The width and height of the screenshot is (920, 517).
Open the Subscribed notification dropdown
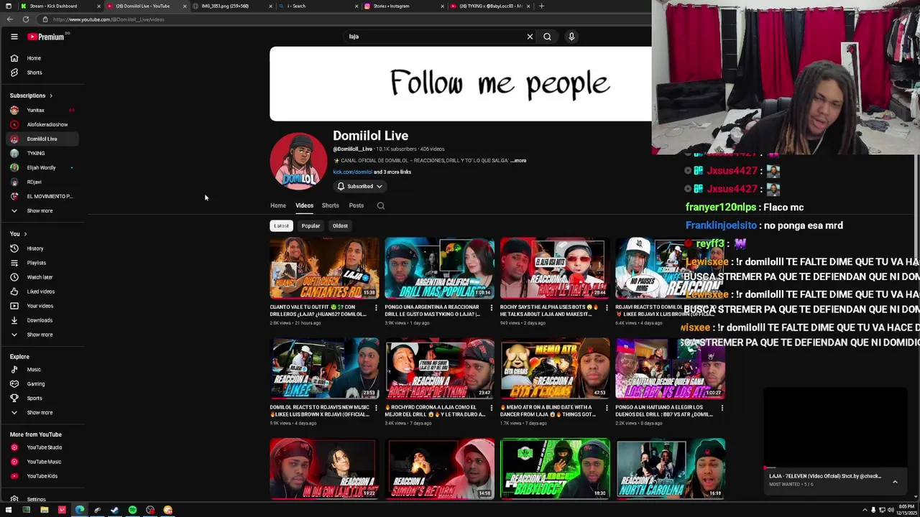(360, 187)
